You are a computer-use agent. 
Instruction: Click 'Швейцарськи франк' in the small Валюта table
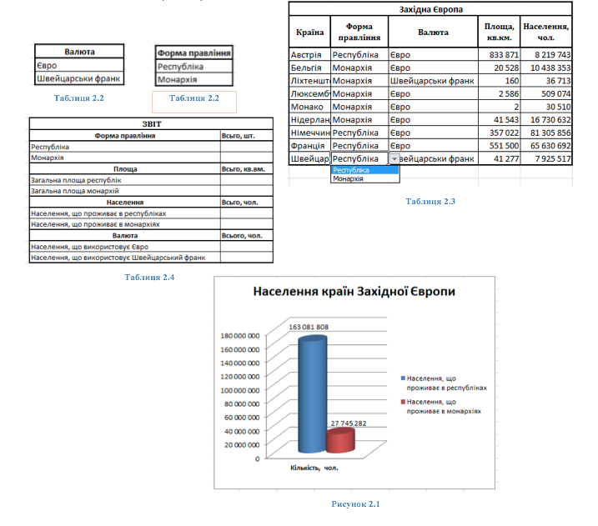pyautogui.click(x=79, y=79)
